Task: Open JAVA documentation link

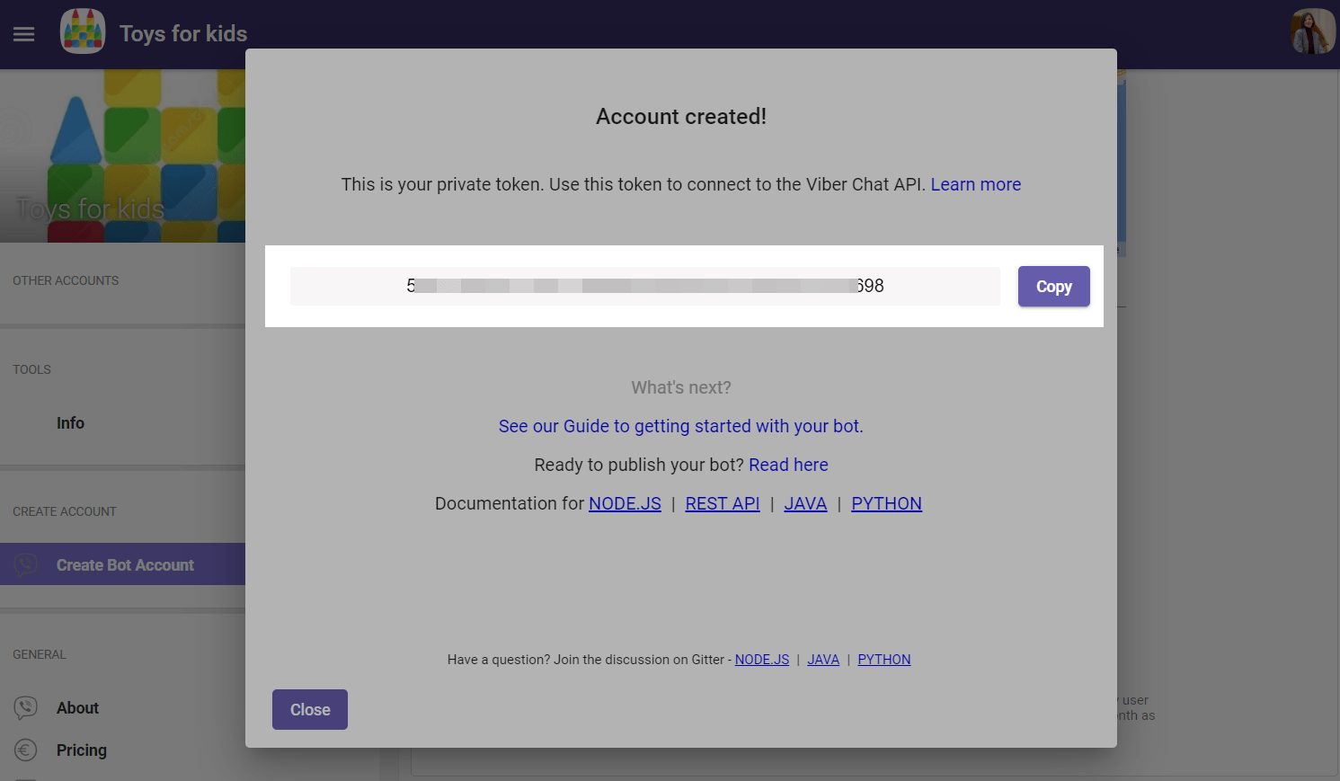Action: tap(805, 503)
